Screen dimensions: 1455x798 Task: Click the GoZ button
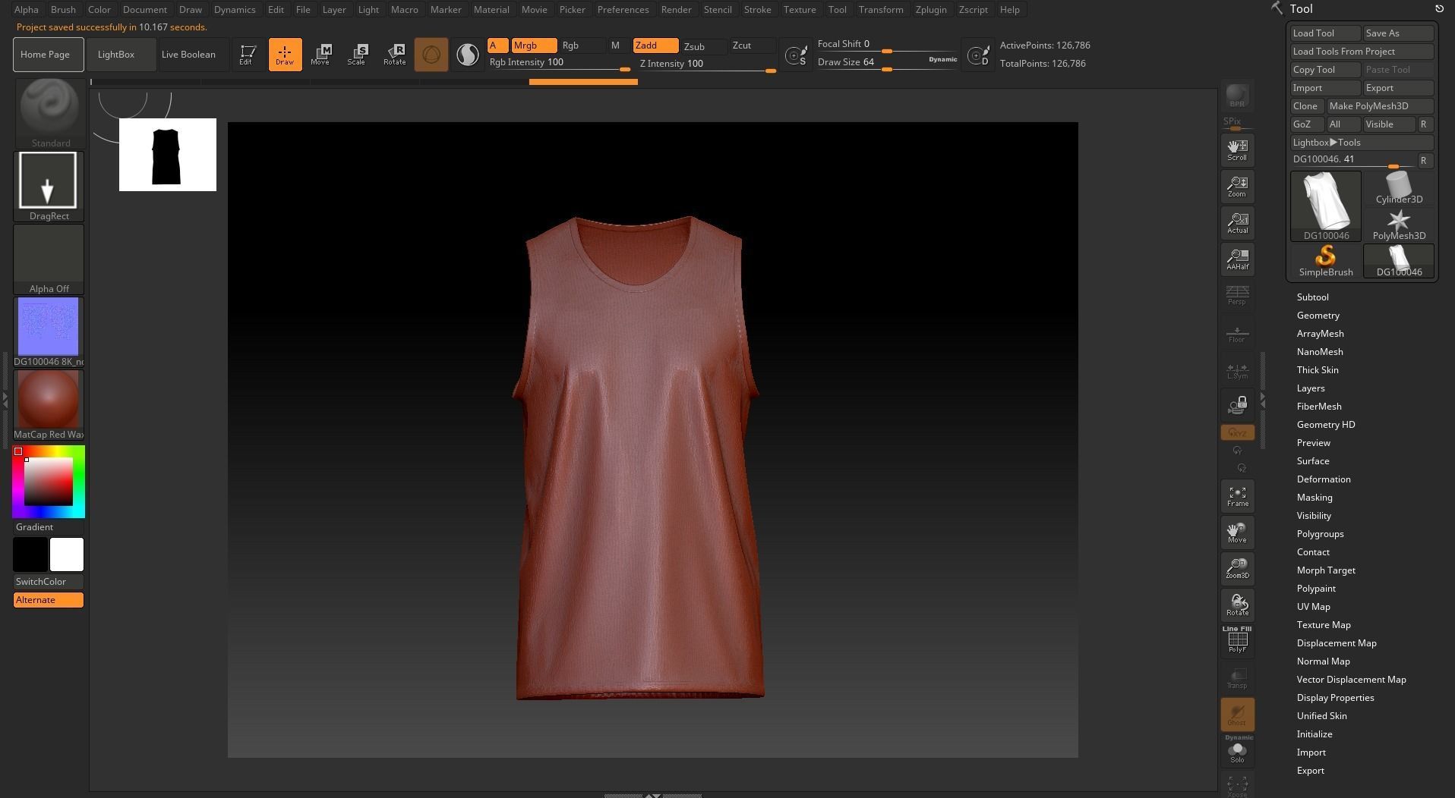(x=1306, y=124)
